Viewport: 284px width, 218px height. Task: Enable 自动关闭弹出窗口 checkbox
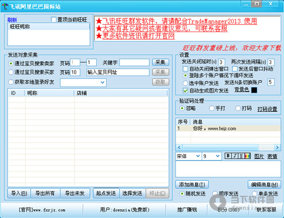(185, 69)
